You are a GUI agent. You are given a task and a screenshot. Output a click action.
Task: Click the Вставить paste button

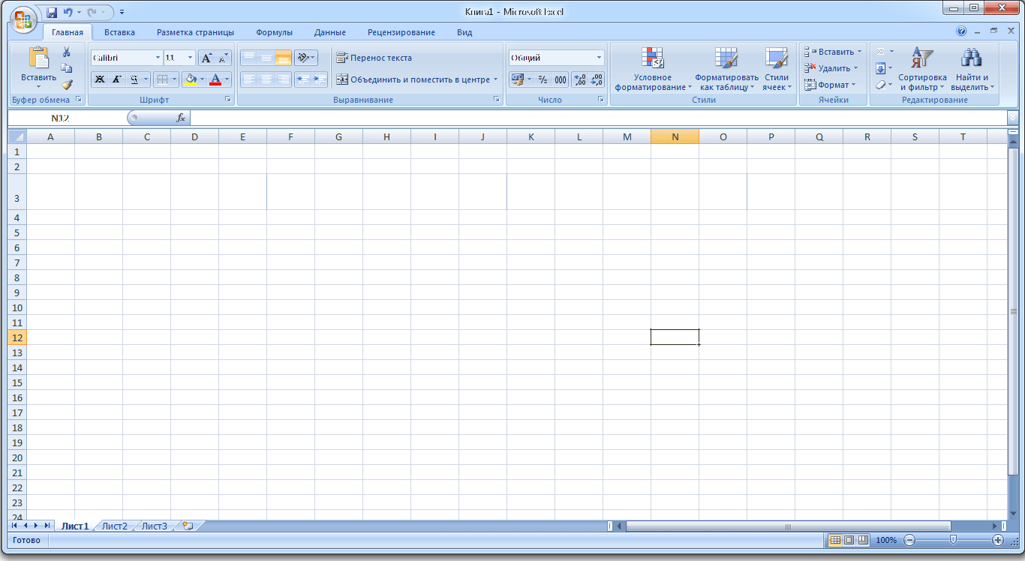coord(38,66)
